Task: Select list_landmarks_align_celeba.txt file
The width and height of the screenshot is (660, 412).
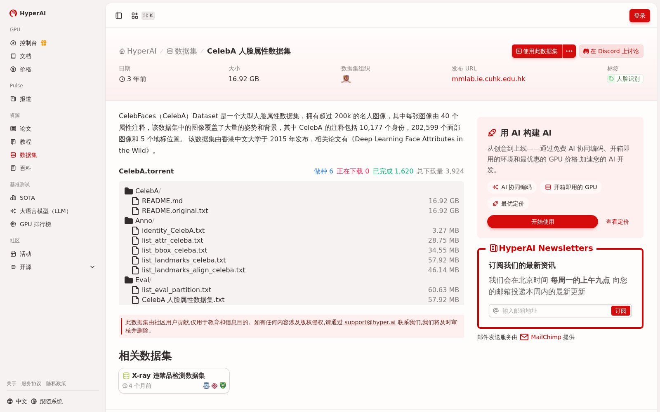Action: [x=291, y=270]
